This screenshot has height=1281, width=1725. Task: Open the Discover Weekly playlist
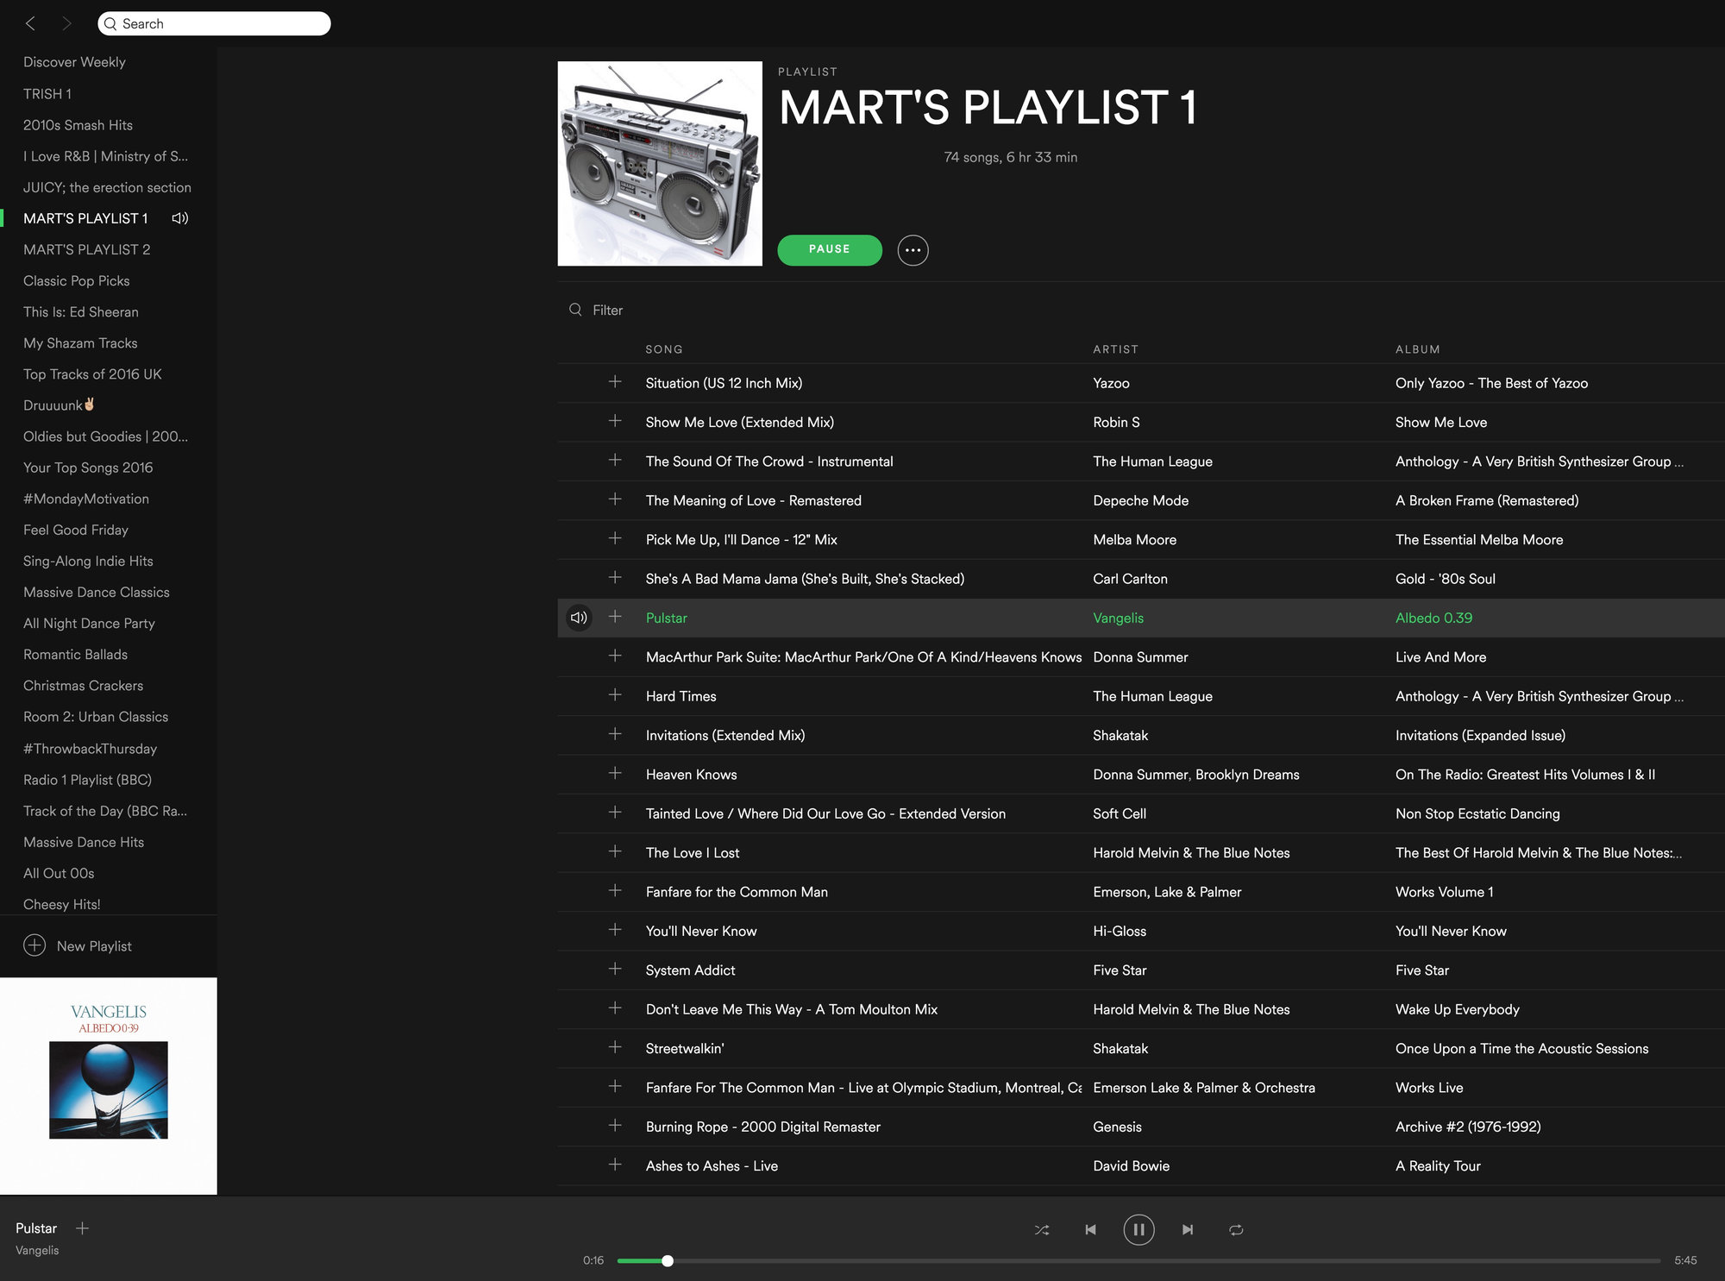pos(74,62)
